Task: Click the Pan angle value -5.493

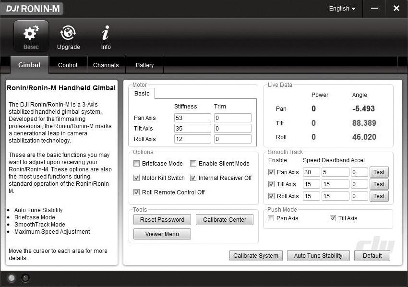Action: point(363,109)
